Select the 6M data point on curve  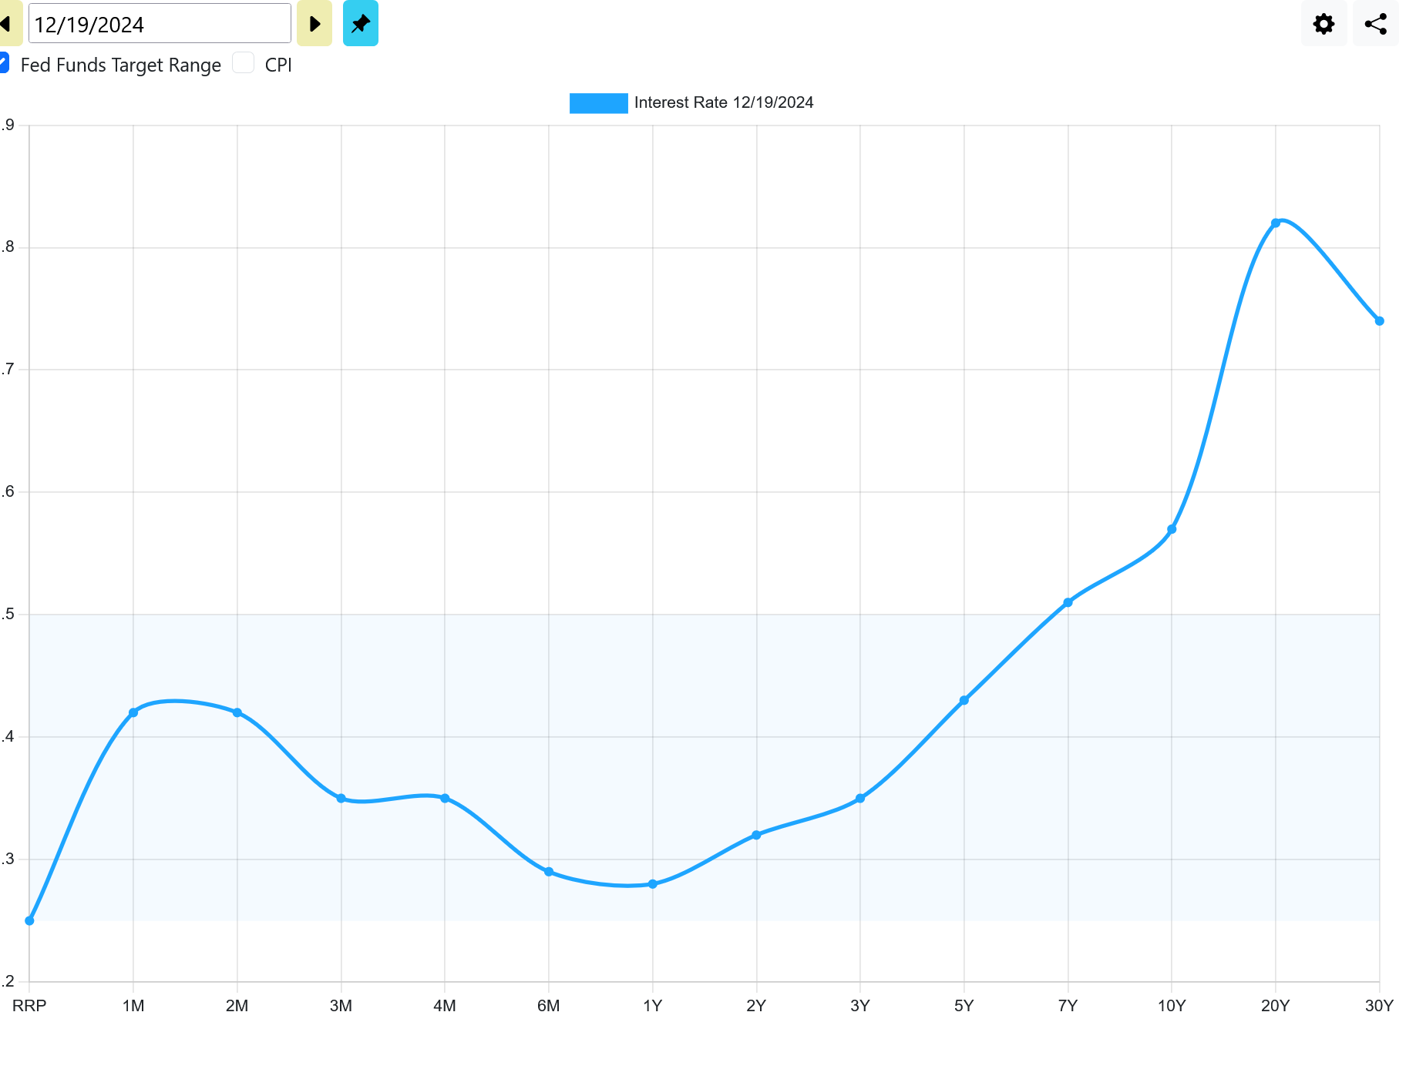coord(549,872)
